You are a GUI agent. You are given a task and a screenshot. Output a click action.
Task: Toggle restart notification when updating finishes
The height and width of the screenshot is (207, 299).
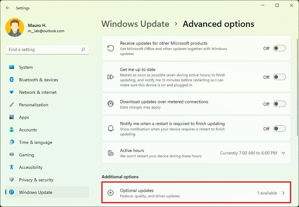pyautogui.click(x=279, y=129)
